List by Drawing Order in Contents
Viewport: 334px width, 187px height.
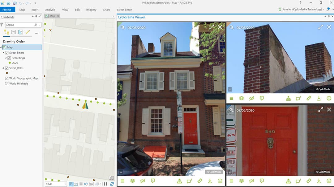(6, 32)
